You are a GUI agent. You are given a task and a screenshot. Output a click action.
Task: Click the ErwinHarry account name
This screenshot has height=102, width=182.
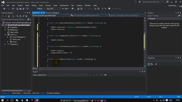click(172, 6)
